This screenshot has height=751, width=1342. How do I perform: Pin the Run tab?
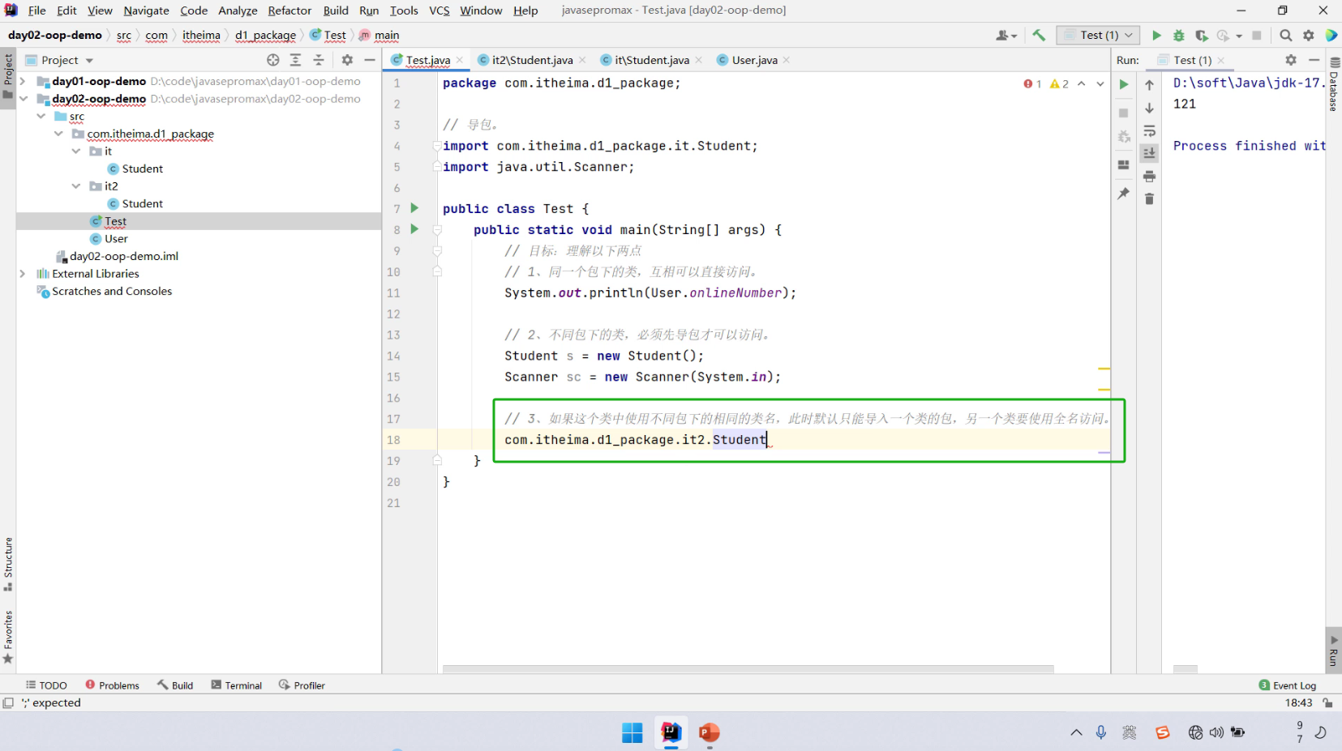point(1124,194)
